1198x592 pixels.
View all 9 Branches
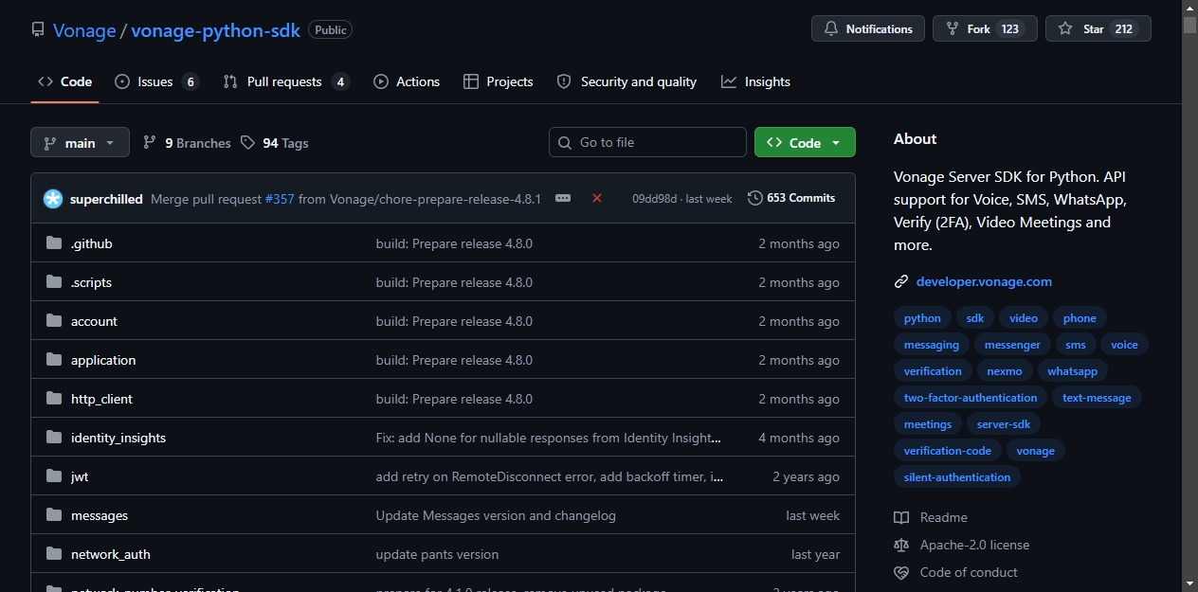187,142
